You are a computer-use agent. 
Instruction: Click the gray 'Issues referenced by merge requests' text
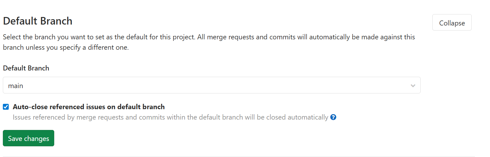pos(170,118)
